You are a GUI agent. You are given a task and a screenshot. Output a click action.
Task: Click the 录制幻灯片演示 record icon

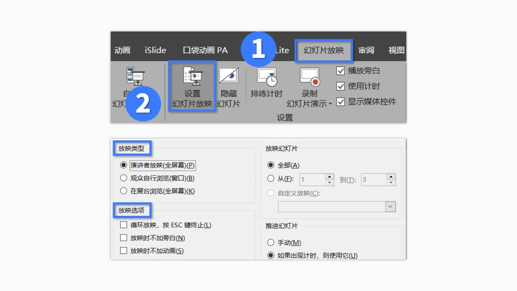(309, 78)
